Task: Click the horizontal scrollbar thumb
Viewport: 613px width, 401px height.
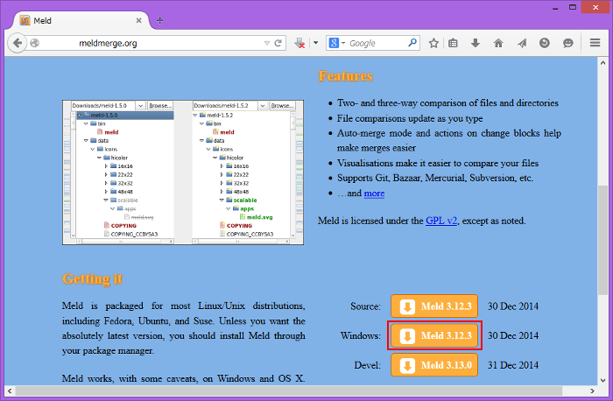Action: [288, 390]
